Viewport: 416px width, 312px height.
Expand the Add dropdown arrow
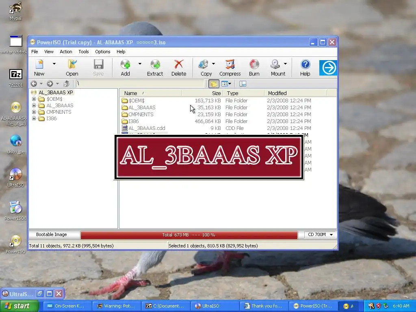tap(140, 64)
